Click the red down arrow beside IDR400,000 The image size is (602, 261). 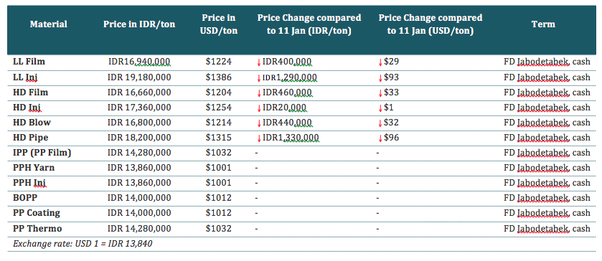coord(259,62)
